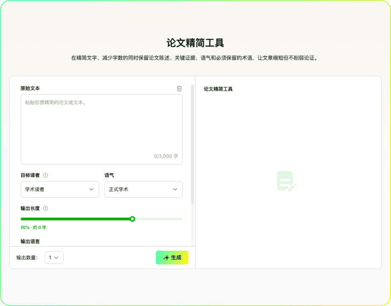Click the 原始文本 label
Image resolution: width=391 pixels, height=306 pixels.
pos(30,88)
